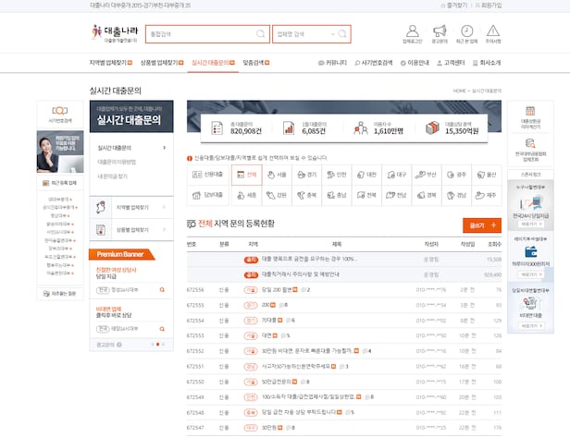Select the 제주 region icon button
Image resolution: width=570 pixels, height=437 pixels.
pyautogui.click(x=487, y=195)
